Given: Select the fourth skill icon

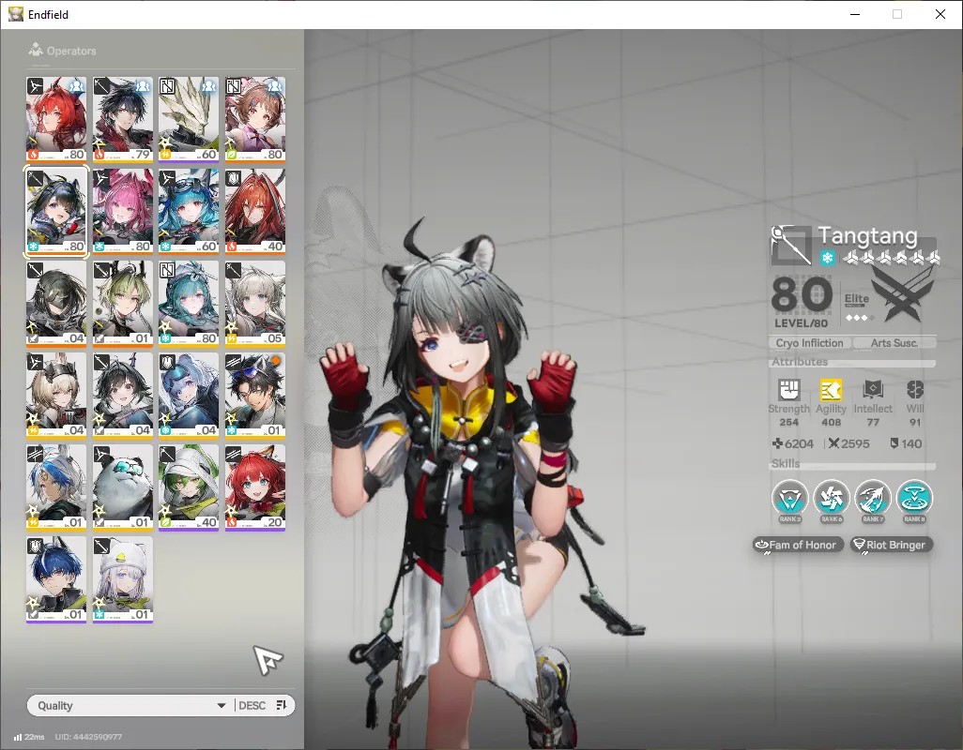Looking at the screenshot, I should tap(914, 497).
